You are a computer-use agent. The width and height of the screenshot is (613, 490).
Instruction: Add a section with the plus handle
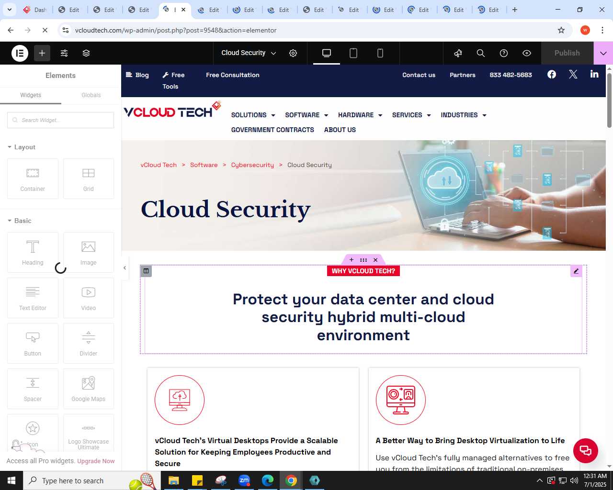(x=352, y=260)
